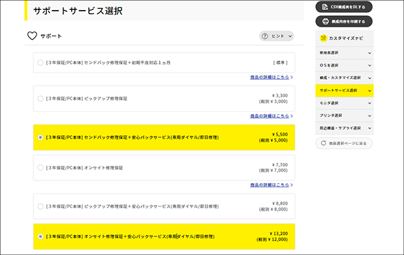Return to product selection page (商品選択ページに戻る)
404x255 pixels.
coord(344,143)
